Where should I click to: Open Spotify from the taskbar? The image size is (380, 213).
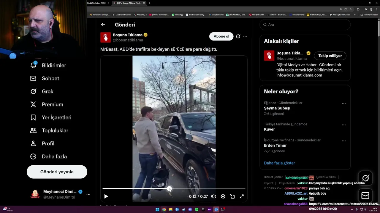[197, 209]
